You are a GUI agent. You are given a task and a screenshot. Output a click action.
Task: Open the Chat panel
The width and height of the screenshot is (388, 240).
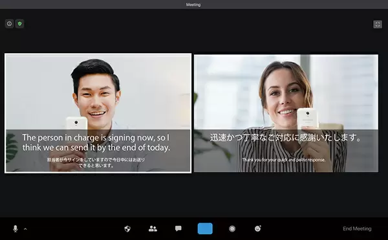click(x=178, y=228)
